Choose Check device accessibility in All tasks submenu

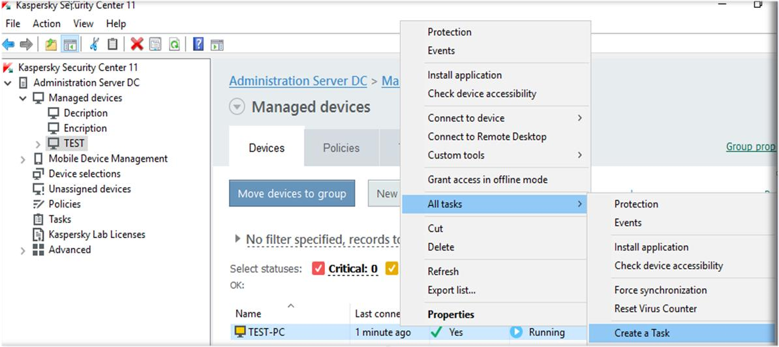(x=668, y=265)
